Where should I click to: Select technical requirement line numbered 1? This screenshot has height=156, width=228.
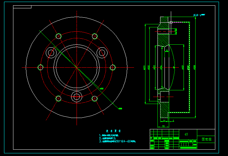point(109,135)
